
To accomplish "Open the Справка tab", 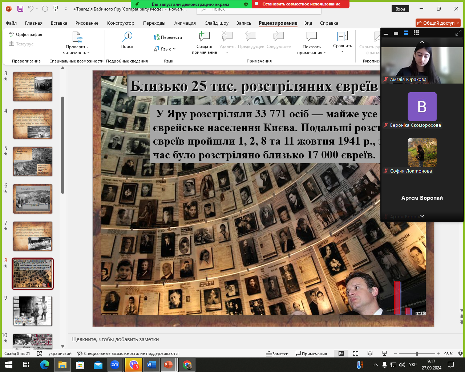I will [329, 23].
